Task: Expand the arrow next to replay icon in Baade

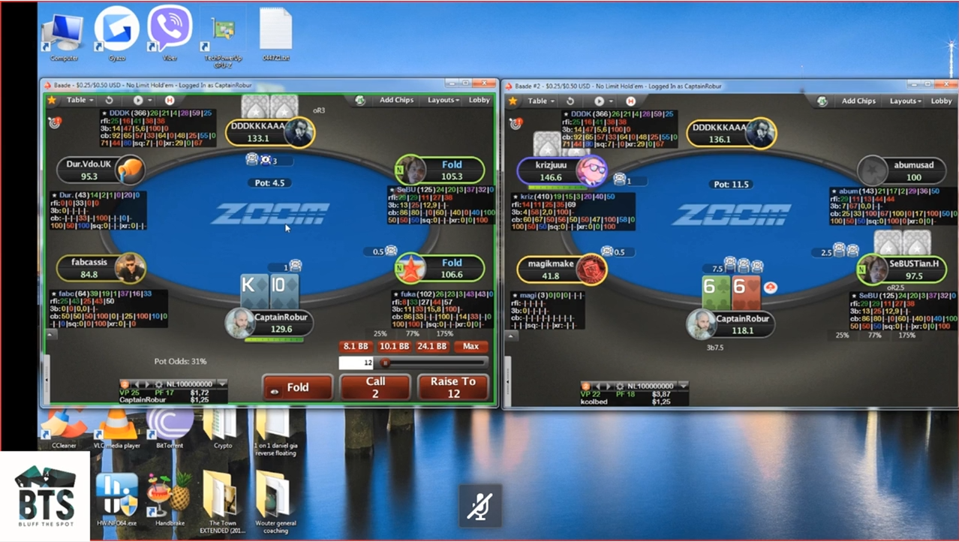Action: pyautogui.click(x=149, y=100)
